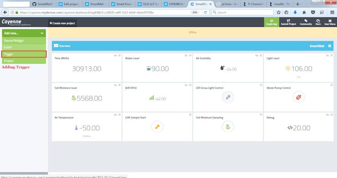Choose Project in the Add new menu
The width and height of the screenshot is (337, 178).
[24, 61]
